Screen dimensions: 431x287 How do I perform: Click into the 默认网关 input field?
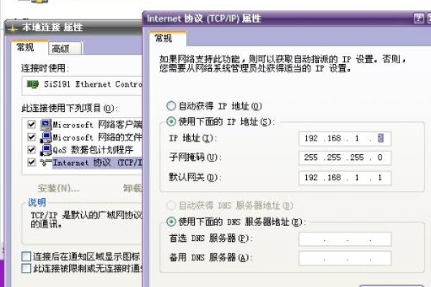pyautogui.click(x=345, y=178)
